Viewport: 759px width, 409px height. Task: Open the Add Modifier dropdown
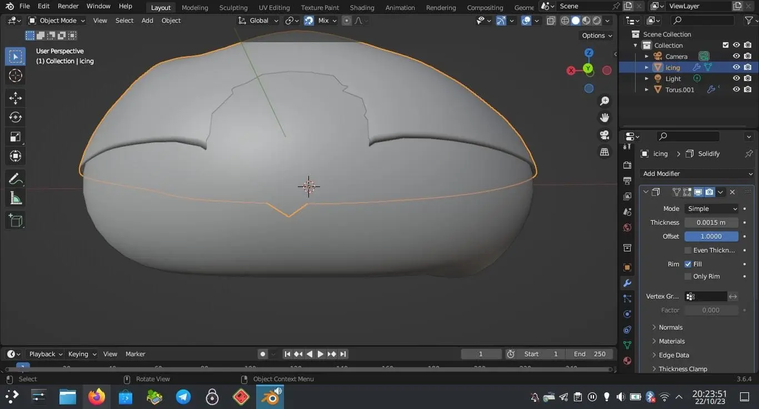pos(697,174)
